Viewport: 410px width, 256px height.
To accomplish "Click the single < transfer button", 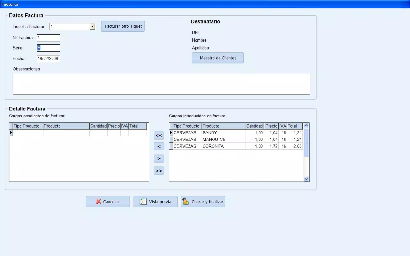I will point(159,147).
